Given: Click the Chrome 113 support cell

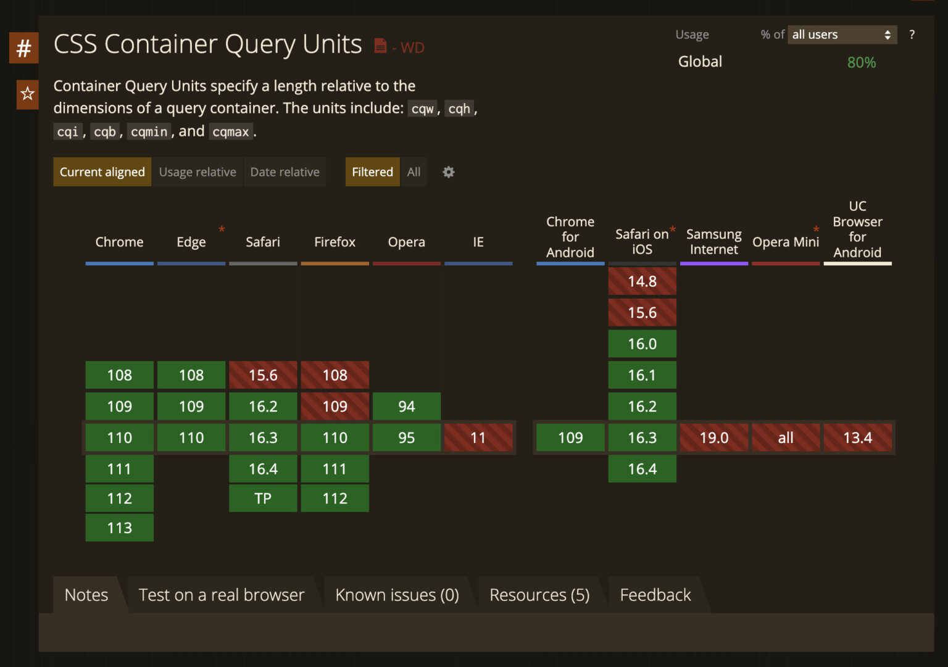Looking at the screenshot, I should pyautogui.click(x=119, y=528).
